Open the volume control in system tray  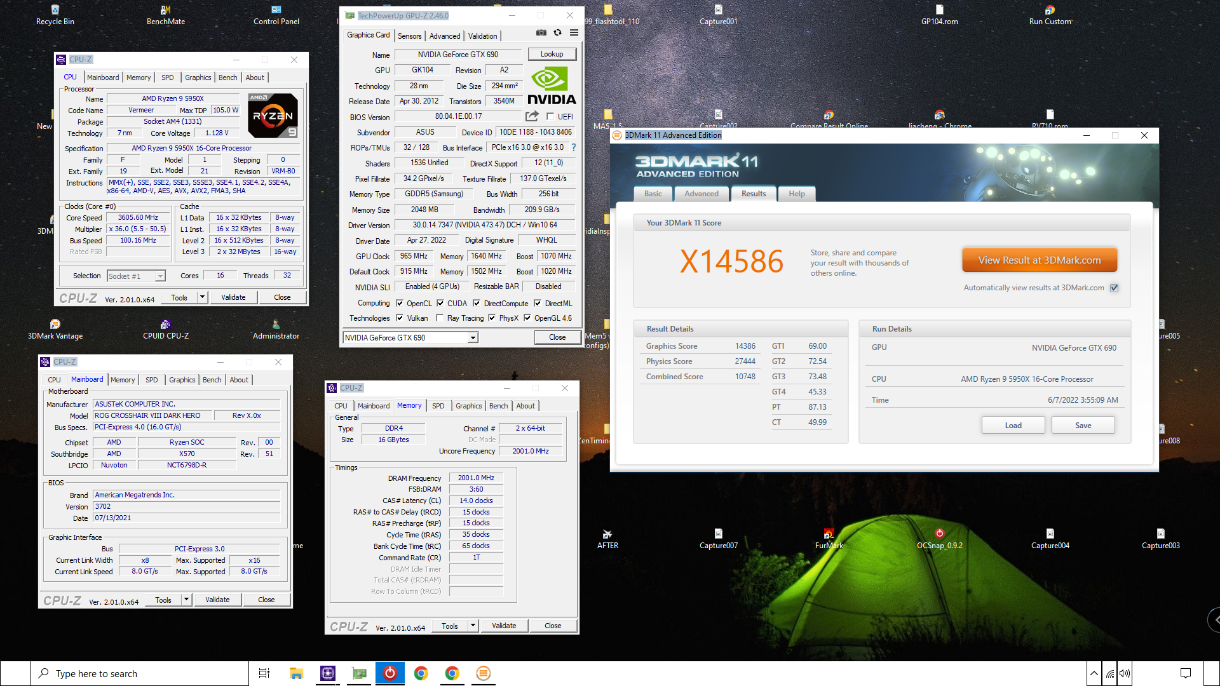1125,673
